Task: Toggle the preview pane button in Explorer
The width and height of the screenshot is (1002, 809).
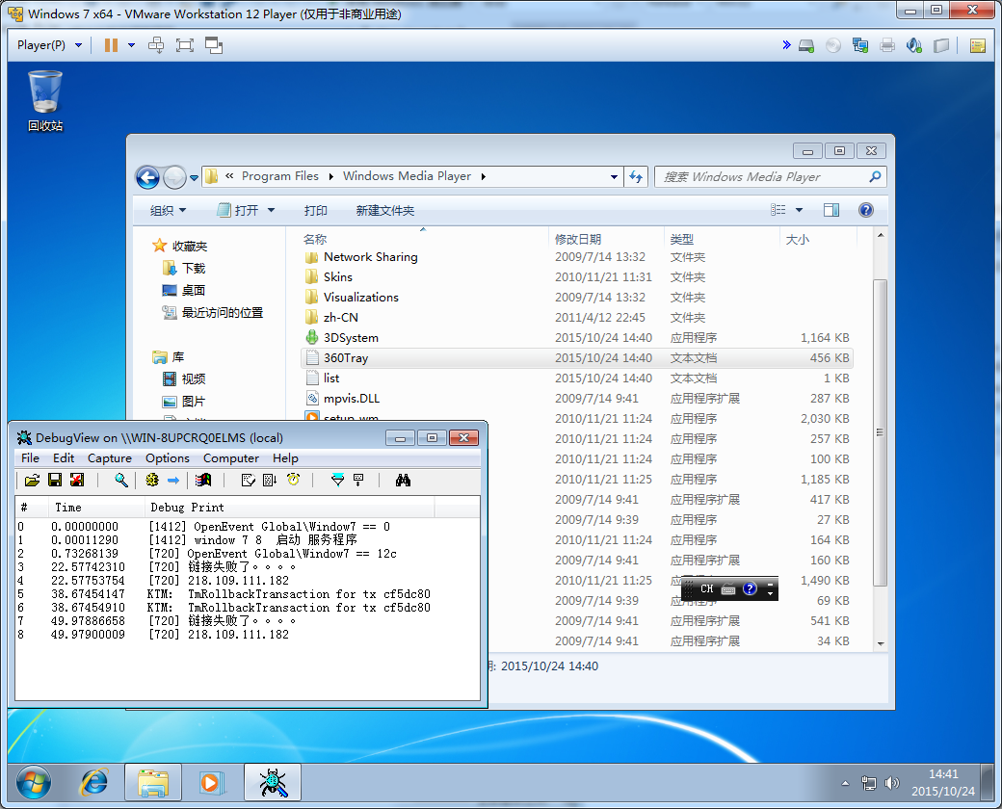Action: point(831,210)
